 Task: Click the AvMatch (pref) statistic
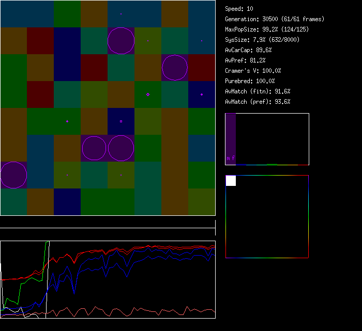tap(258, 102)
